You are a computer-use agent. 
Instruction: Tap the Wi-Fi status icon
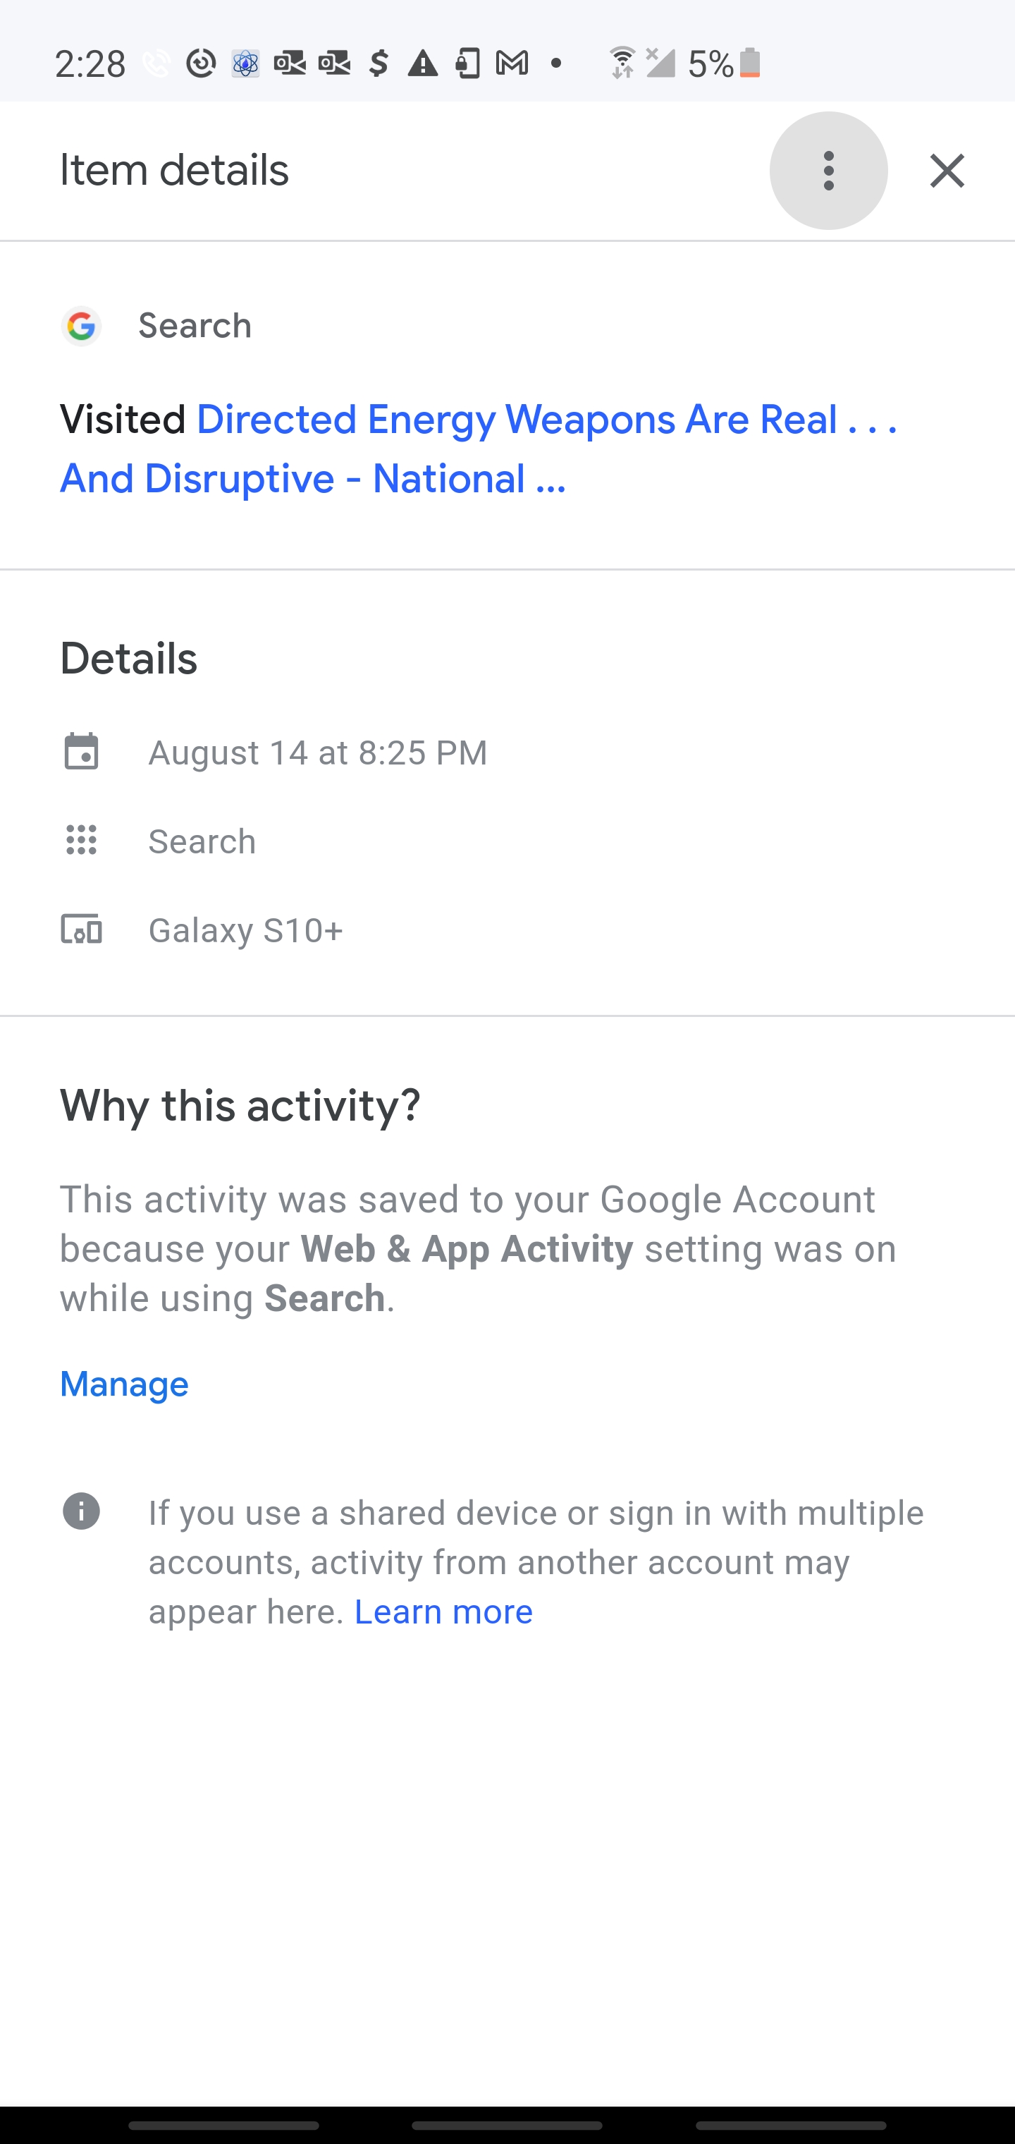(x=622, y=63)
